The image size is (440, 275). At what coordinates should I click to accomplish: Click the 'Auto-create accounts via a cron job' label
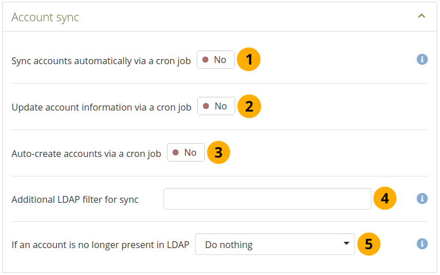(86, 154)
